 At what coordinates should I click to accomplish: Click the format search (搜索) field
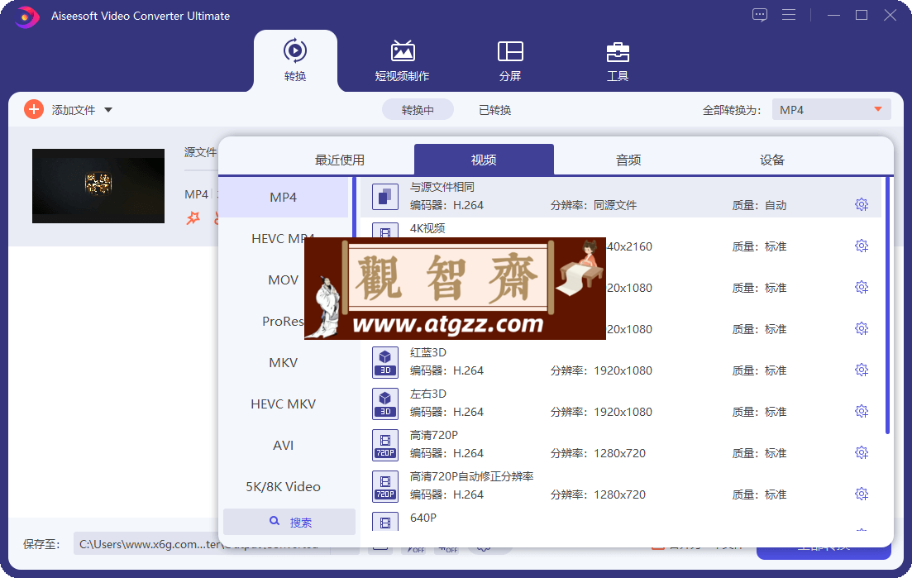[289, 522]
